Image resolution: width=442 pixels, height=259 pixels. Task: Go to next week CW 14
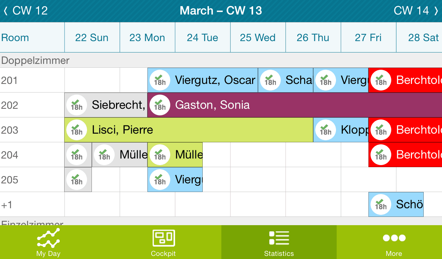416,11
